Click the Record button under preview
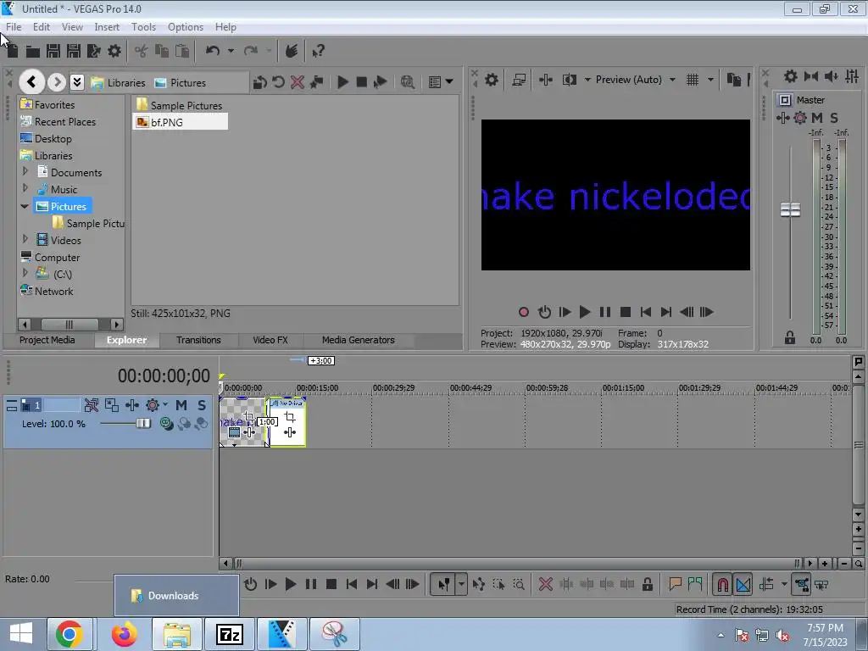Viewport: 868px width, 651px height. [x=523, y=312]
